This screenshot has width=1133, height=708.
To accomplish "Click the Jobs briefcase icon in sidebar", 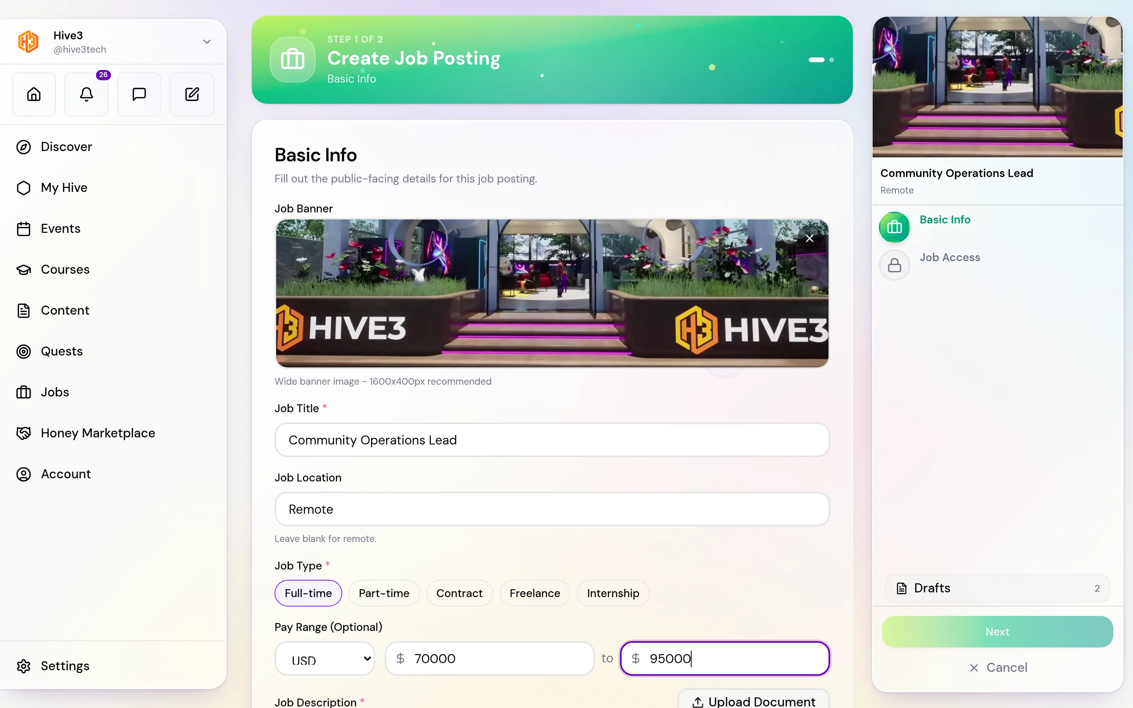I will pos(24,393).
